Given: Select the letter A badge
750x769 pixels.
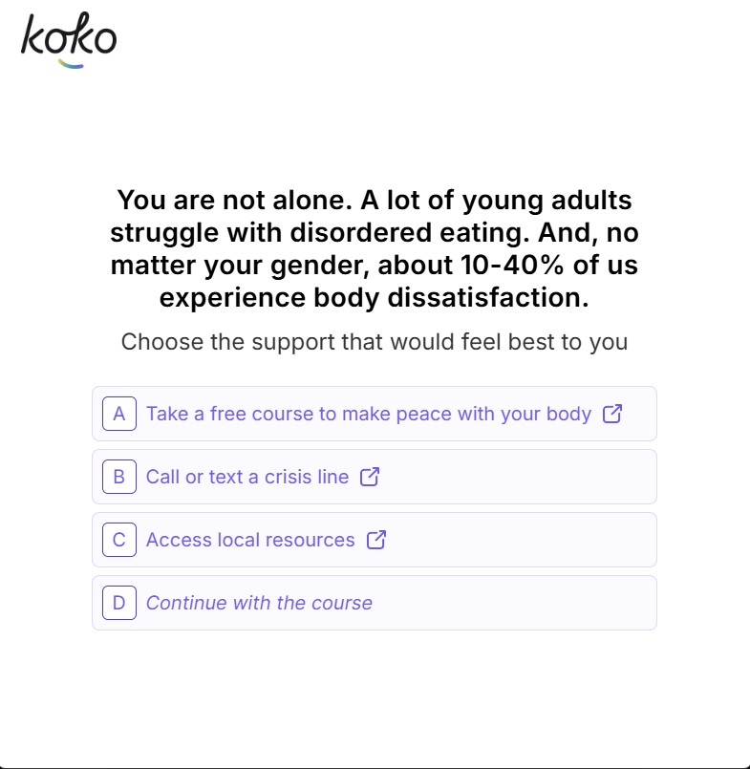Looking at the screenshot, I should [118, 414].
